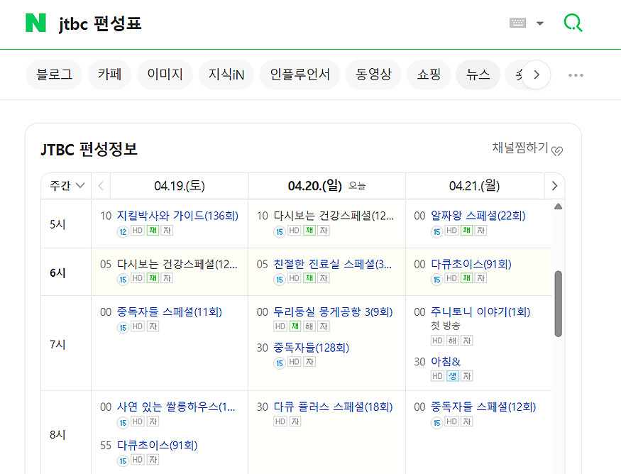Image resolution: width=621 pixels, height=474 pixels.
Task: Open 주니토니 이야기(1회) program link
Action: pyautogui.click(x=480, y=312)
